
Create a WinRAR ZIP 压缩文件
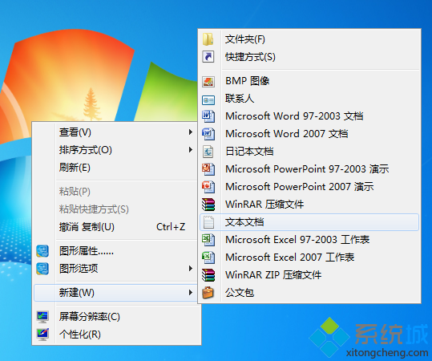coord(309,275)
